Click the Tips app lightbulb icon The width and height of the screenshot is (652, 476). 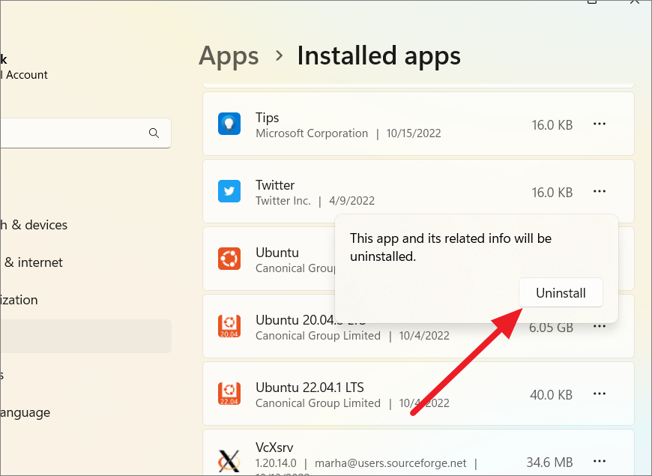[x=229, y=124]
